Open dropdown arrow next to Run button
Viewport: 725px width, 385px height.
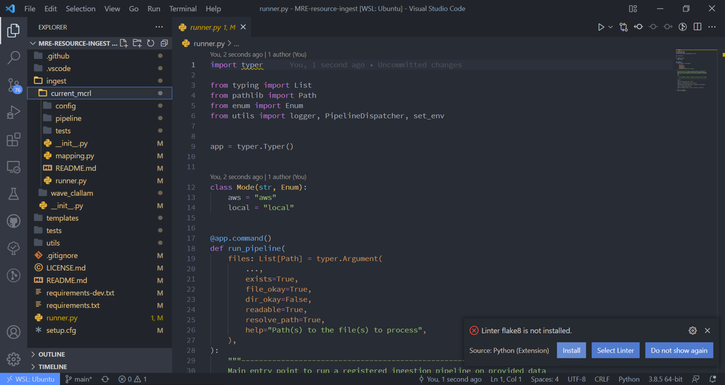[x=611, y=27]
